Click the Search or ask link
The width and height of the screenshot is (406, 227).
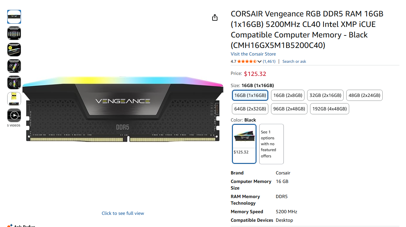294,61
